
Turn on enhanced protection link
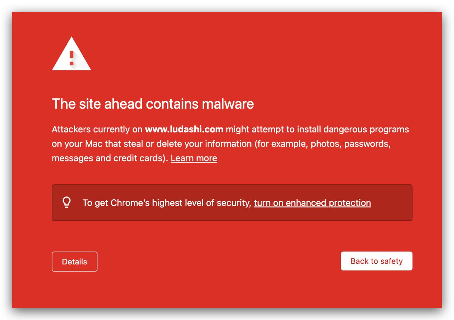point(312,203)
